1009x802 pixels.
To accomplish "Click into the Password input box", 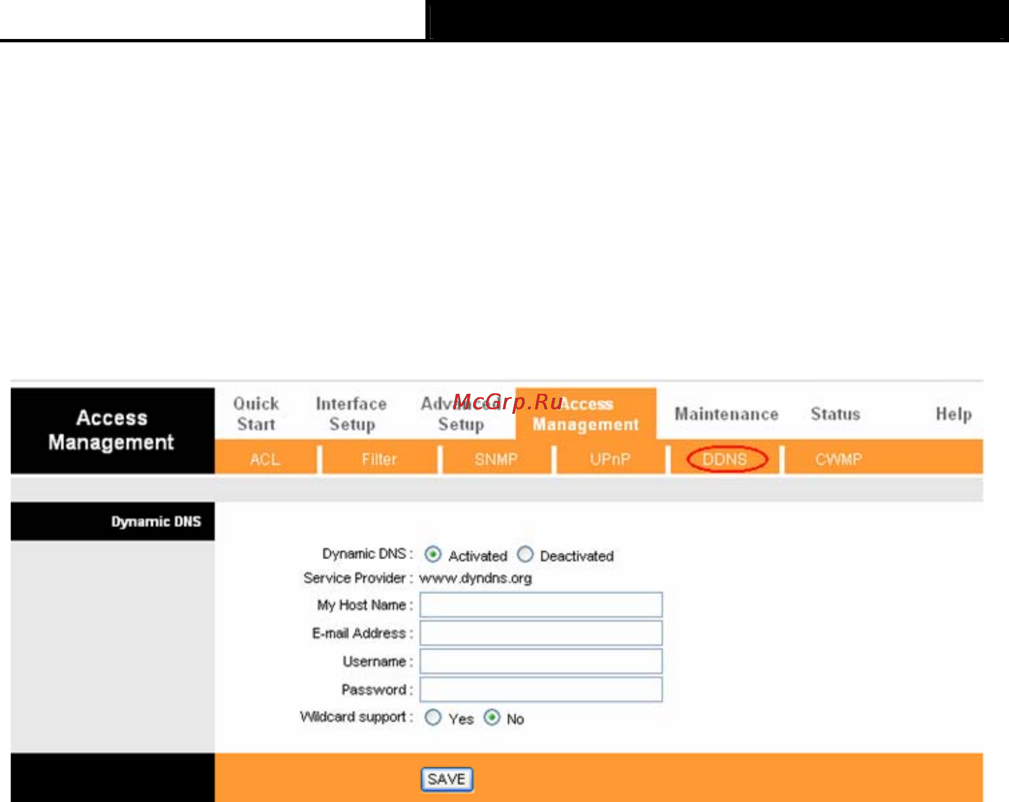I will pyautogui.click(x=541, y=689).
